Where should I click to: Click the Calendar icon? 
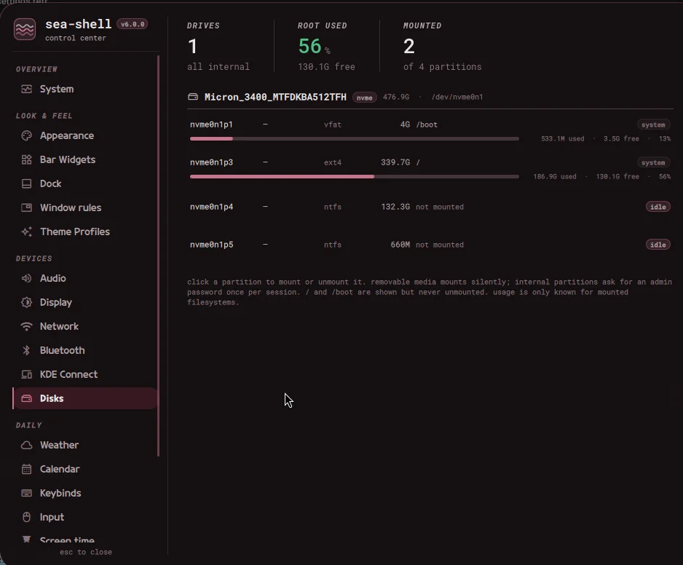click(26, 469)
